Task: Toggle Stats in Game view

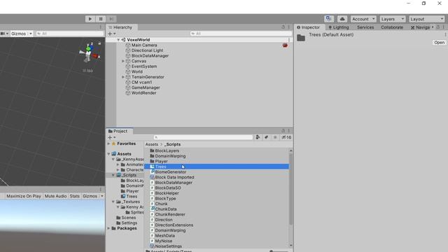Action: (x=75, y=196)
